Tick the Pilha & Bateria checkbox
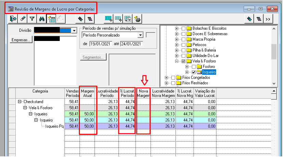This screenshot has width=283, height=157. click(183, 51)
